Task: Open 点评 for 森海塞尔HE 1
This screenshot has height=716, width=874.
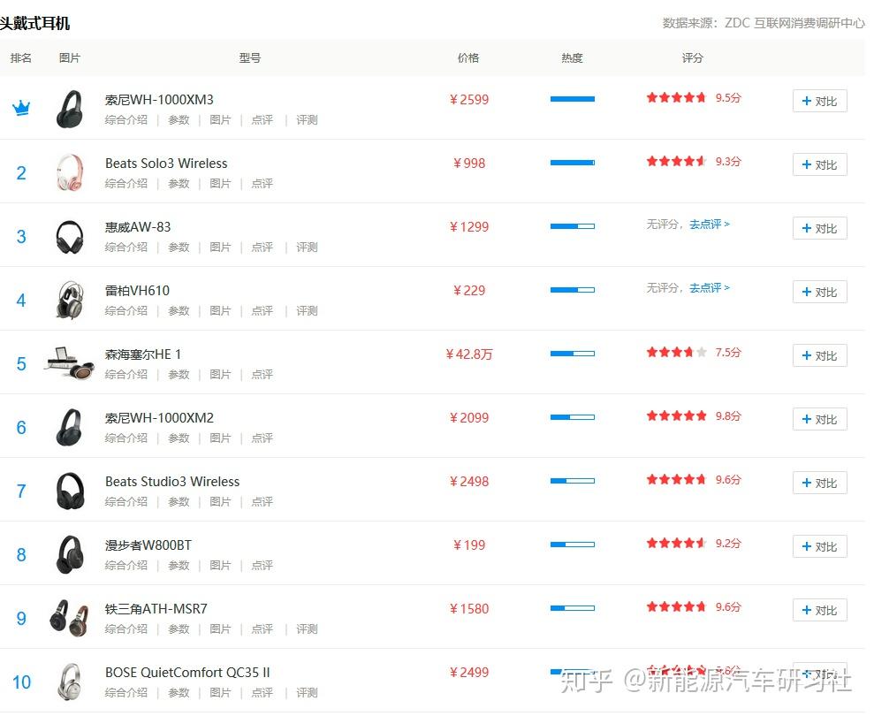Action: point(262,374)
